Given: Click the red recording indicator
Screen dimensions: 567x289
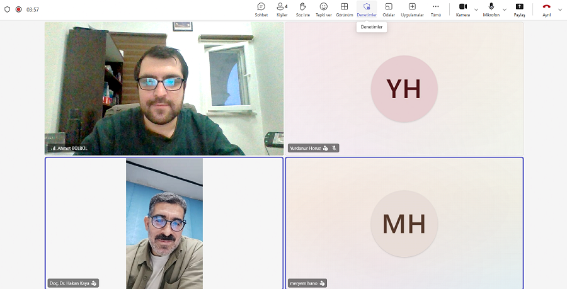Looking at the screenshot, I should pyautogui.click(x=18, y=9).
